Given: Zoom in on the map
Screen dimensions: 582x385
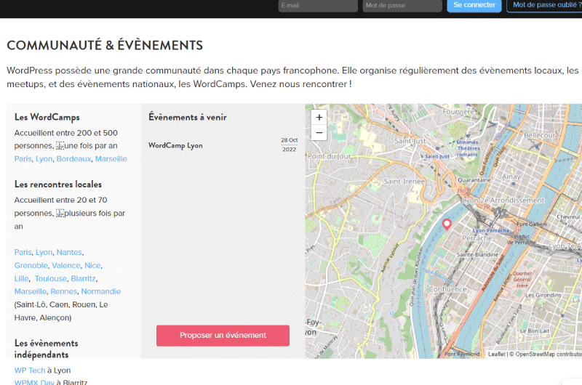Looking at the screenshot, I should point(319,118).
